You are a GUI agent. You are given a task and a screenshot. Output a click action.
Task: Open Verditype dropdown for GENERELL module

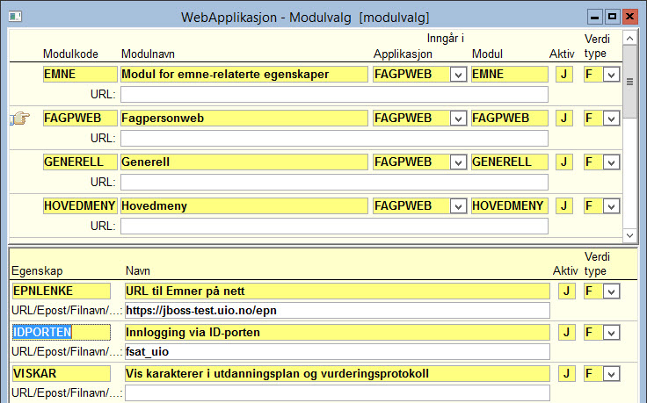611,162
